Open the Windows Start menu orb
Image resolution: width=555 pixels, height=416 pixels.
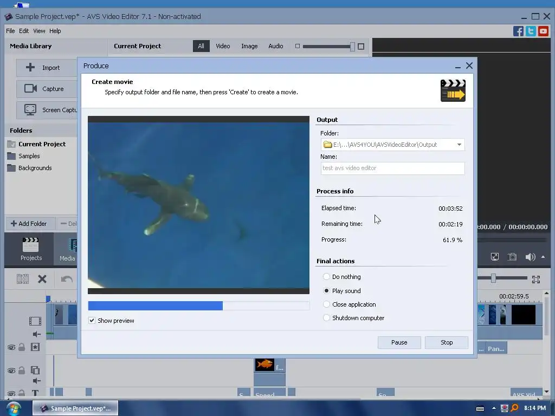(14, 408)
